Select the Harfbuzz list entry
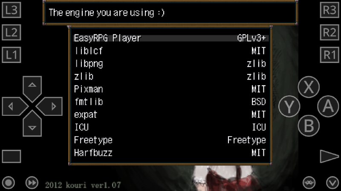The image size is (341, 191). tap(171, 153)
